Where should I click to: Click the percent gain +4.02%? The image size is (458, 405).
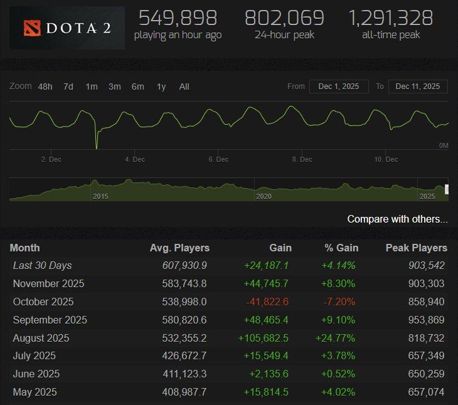(x=338, y=392)
